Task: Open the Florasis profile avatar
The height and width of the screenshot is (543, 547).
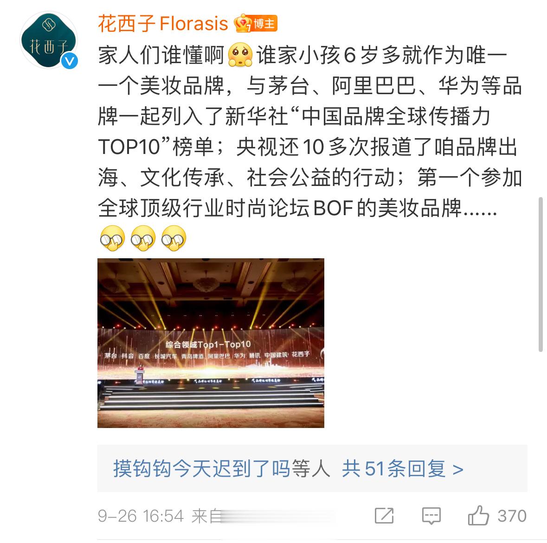Action: coord(49,40)
